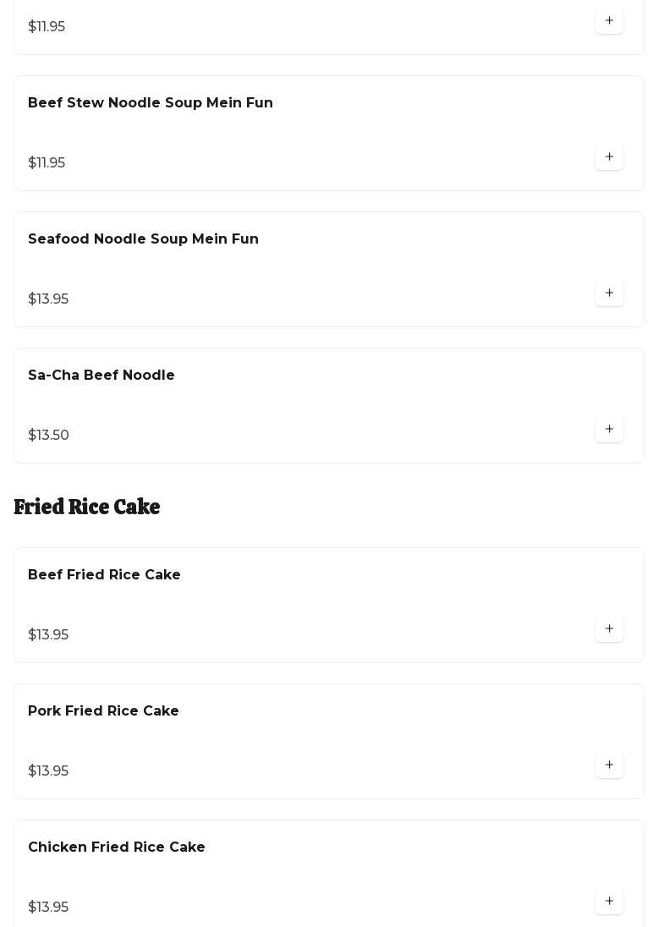The image size is (658, 927).
Task: Select the Chicken Fried Rice Cake title
Action: (117, 847)
